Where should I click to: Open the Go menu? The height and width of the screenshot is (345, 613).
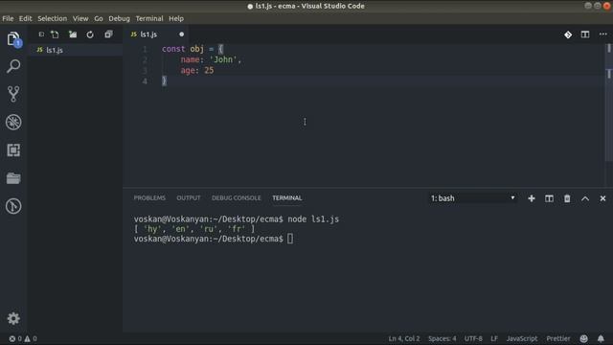pyautogui.click(x=99, y=18)
